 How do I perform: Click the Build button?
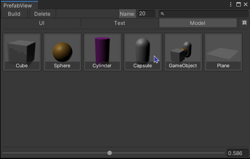click(14, 14)
